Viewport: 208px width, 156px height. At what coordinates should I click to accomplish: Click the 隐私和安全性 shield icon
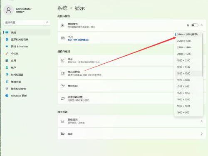pos(7,89)
